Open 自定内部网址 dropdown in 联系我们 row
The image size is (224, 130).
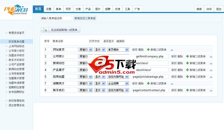(x=118, y=90)
